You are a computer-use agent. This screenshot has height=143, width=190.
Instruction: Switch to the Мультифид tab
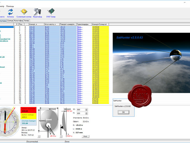(18, 21)
